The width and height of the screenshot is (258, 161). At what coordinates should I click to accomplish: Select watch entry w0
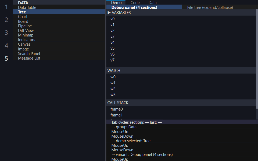[181, 77]
